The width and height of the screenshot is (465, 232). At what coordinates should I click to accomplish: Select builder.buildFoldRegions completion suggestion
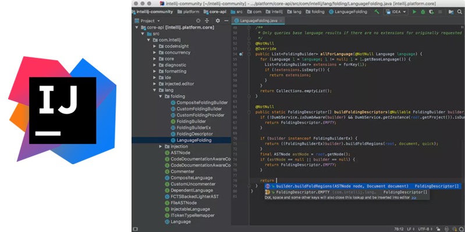(363, 186)
